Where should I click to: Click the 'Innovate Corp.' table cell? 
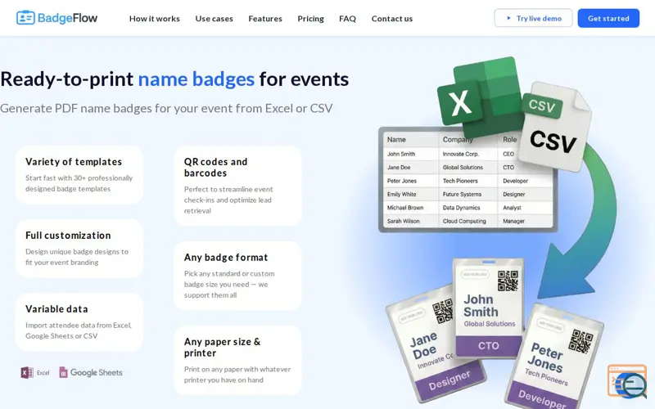[x=461, y=154]
